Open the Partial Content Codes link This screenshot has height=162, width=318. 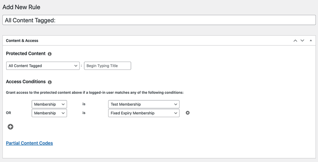pyautogui.click(x=30, y=143)
